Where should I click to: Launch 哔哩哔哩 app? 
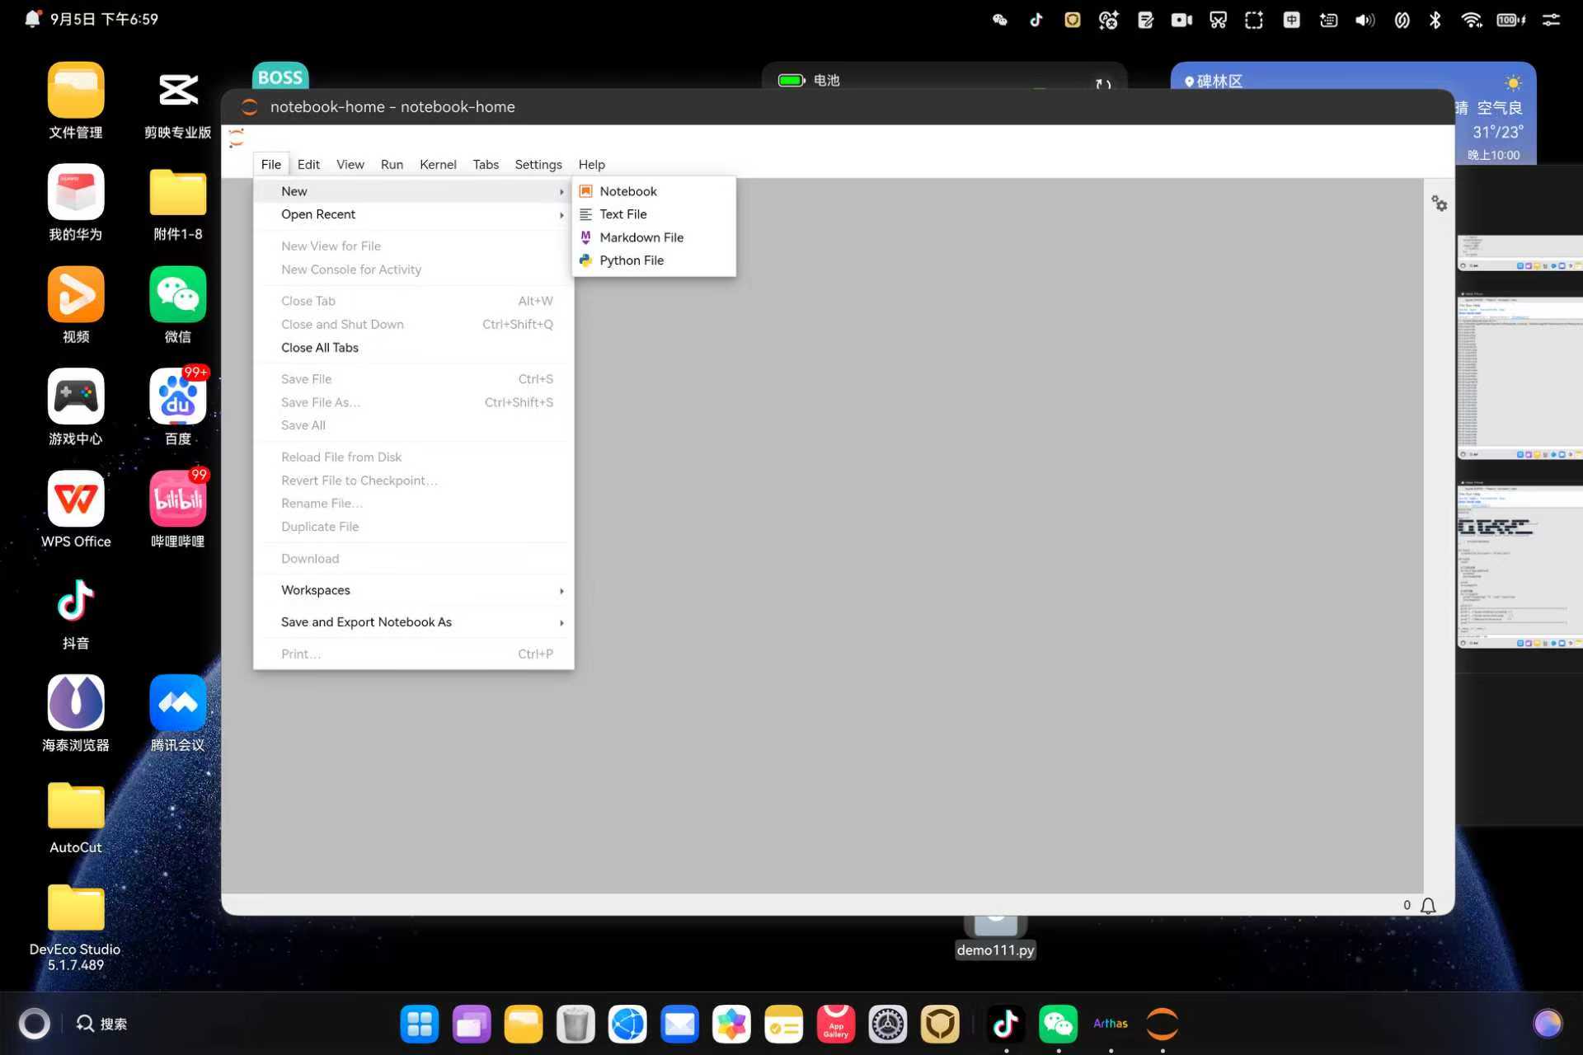178,509
